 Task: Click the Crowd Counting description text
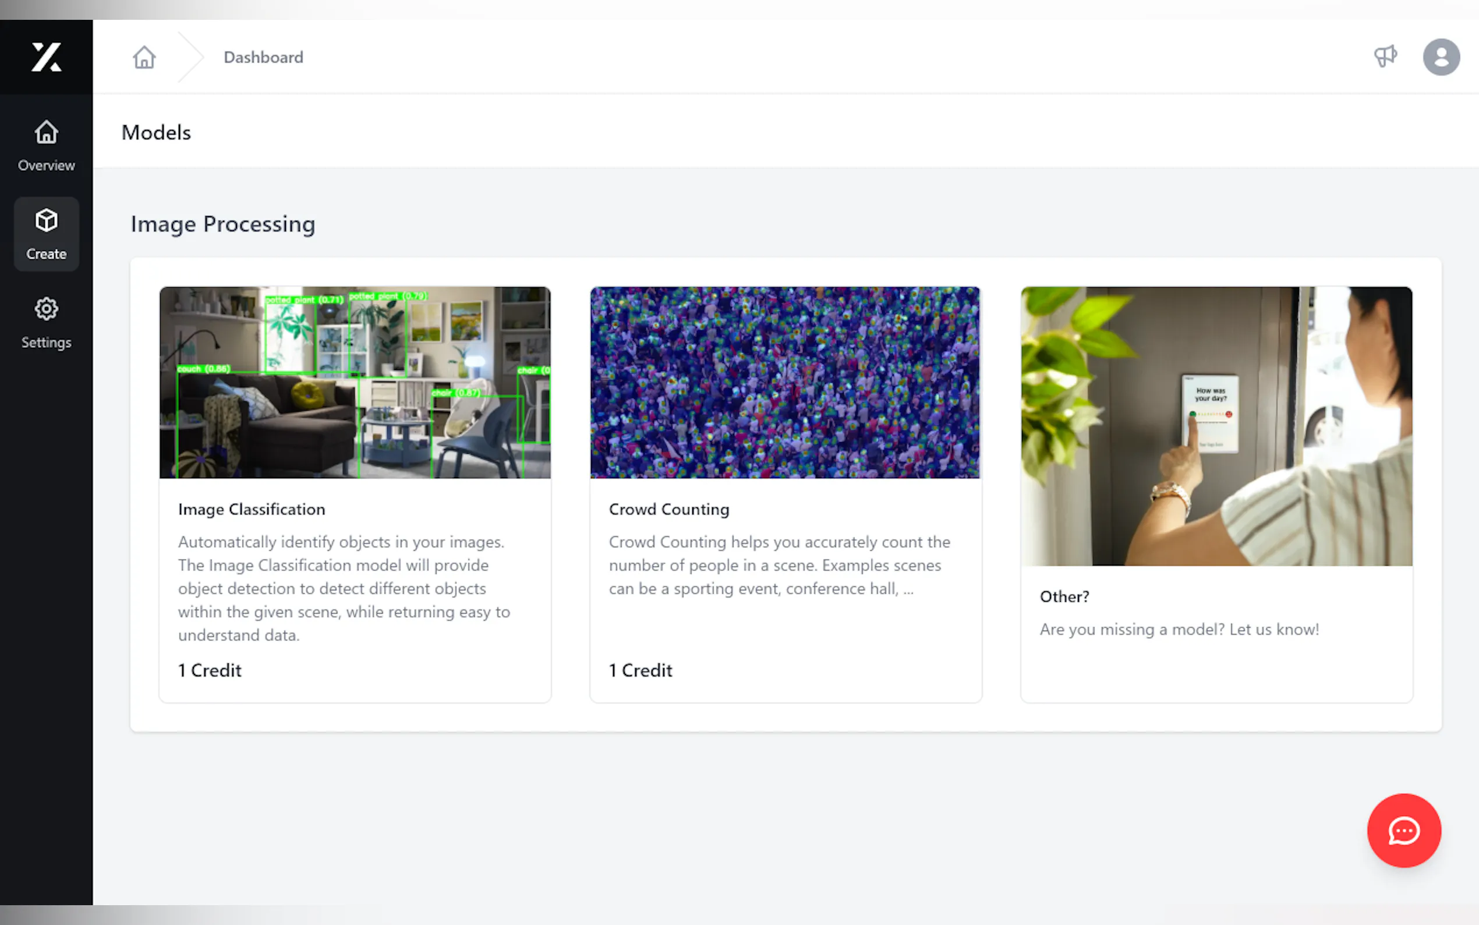pos(780,564)
